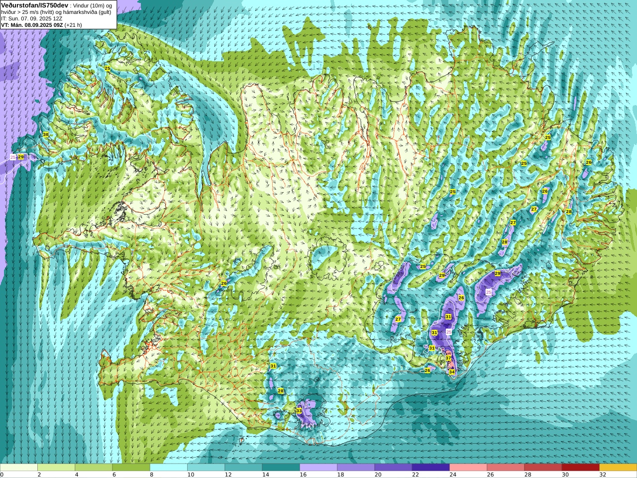Click the 12–14 m/s teal legend swatch
Screen dimensions: 637x478
pyautogui.click(x=243, y=468)
